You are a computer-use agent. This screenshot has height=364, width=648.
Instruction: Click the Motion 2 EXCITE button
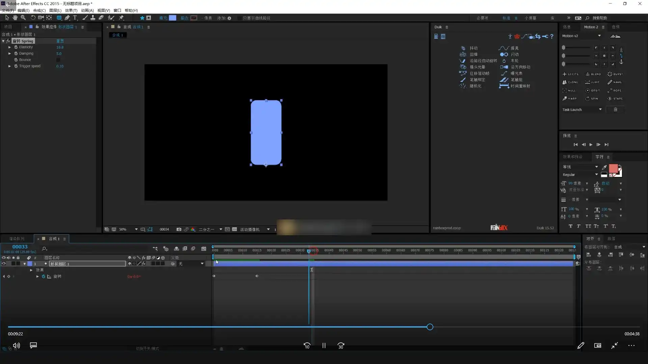[x=570, y=74]
